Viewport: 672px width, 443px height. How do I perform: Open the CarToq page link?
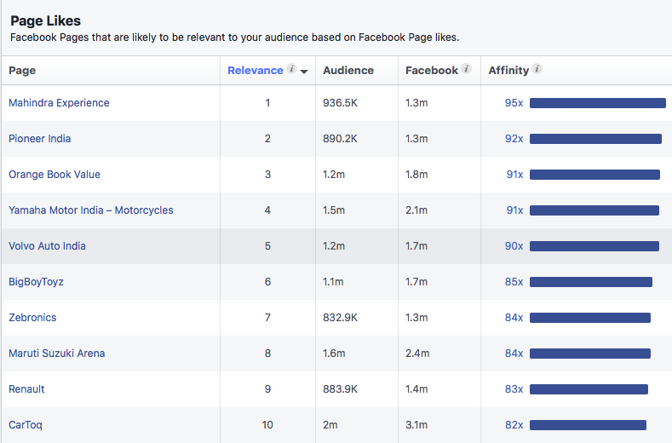pos(26,425)
